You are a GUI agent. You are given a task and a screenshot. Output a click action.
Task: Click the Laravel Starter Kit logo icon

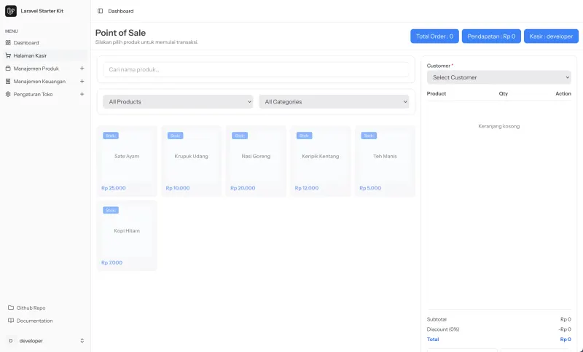(x=11, y=11)
